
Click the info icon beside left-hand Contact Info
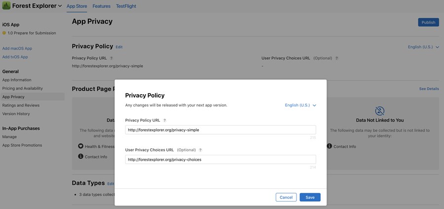click(x=81, y=156)
